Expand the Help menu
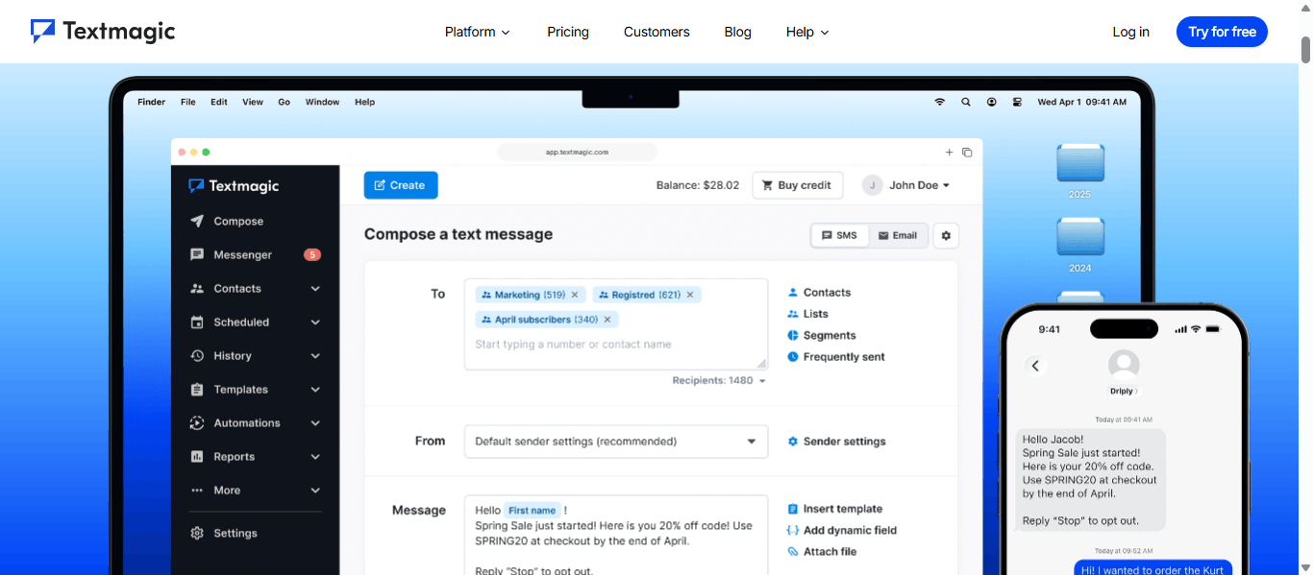The image size is (1313, 575). point(807,32)
